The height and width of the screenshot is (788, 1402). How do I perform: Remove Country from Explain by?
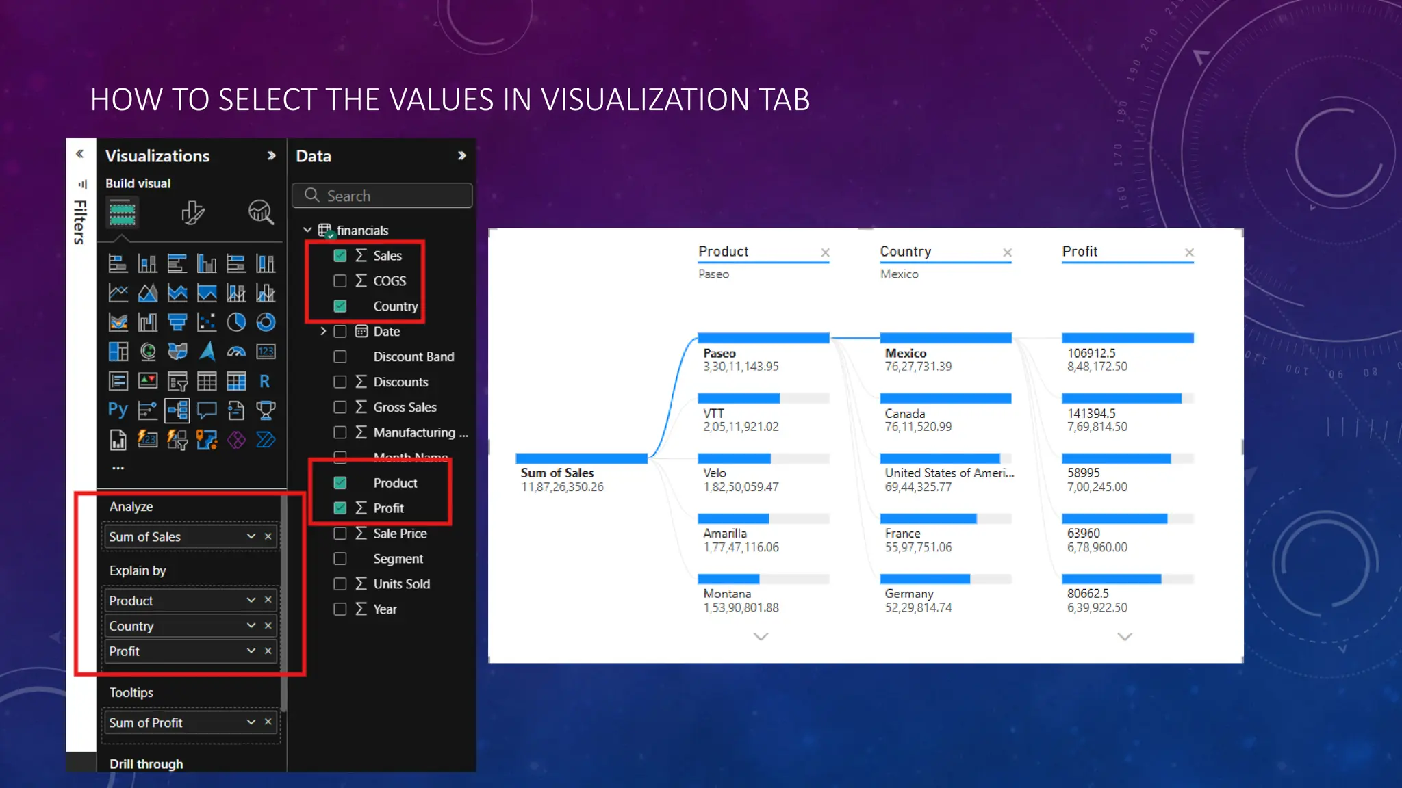click(268, 626)
